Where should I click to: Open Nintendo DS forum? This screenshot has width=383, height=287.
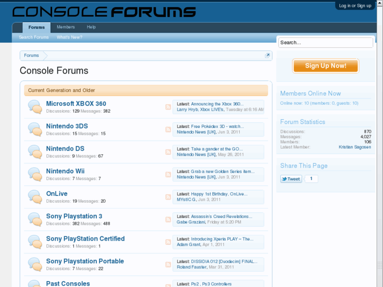(x=65, y=149)
